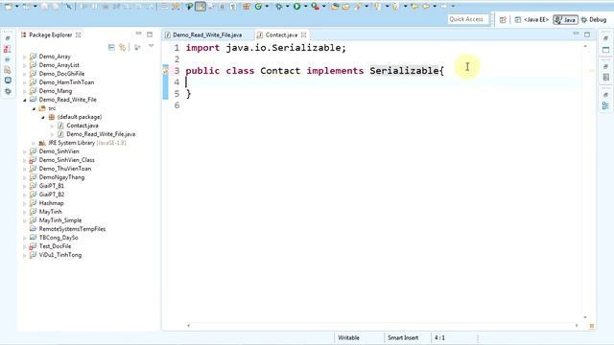Close the Contact.java editor tab
The height and width of the screenshot is (345, 614).
(x=303, y=34)
